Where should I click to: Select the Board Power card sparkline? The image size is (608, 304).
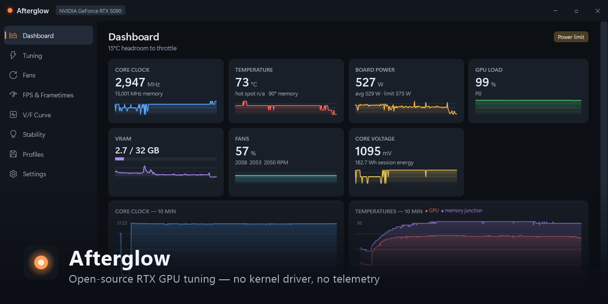pyautogui.click(x=406, y=108)
